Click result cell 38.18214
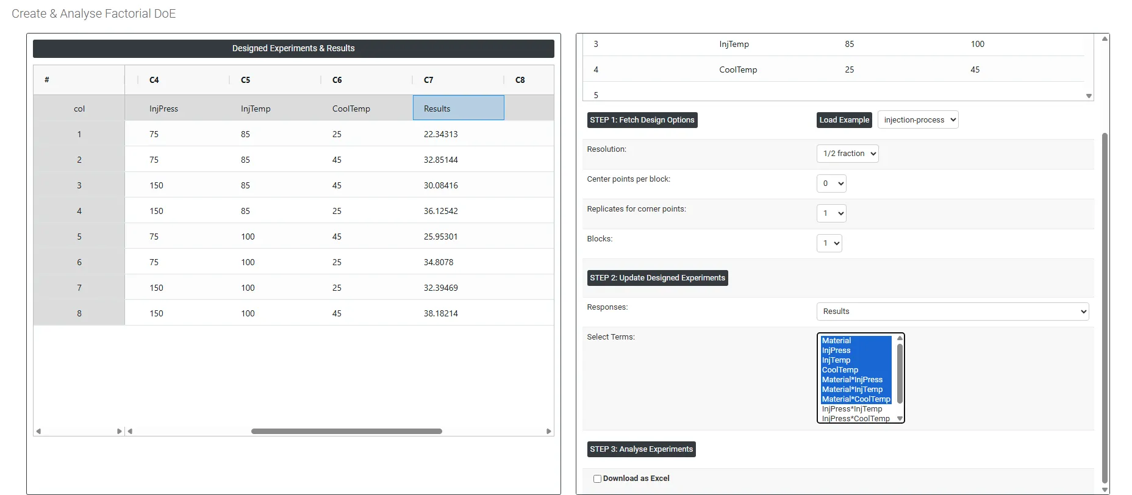This screenshot has width=1132, height=495. tap(458, 313)
